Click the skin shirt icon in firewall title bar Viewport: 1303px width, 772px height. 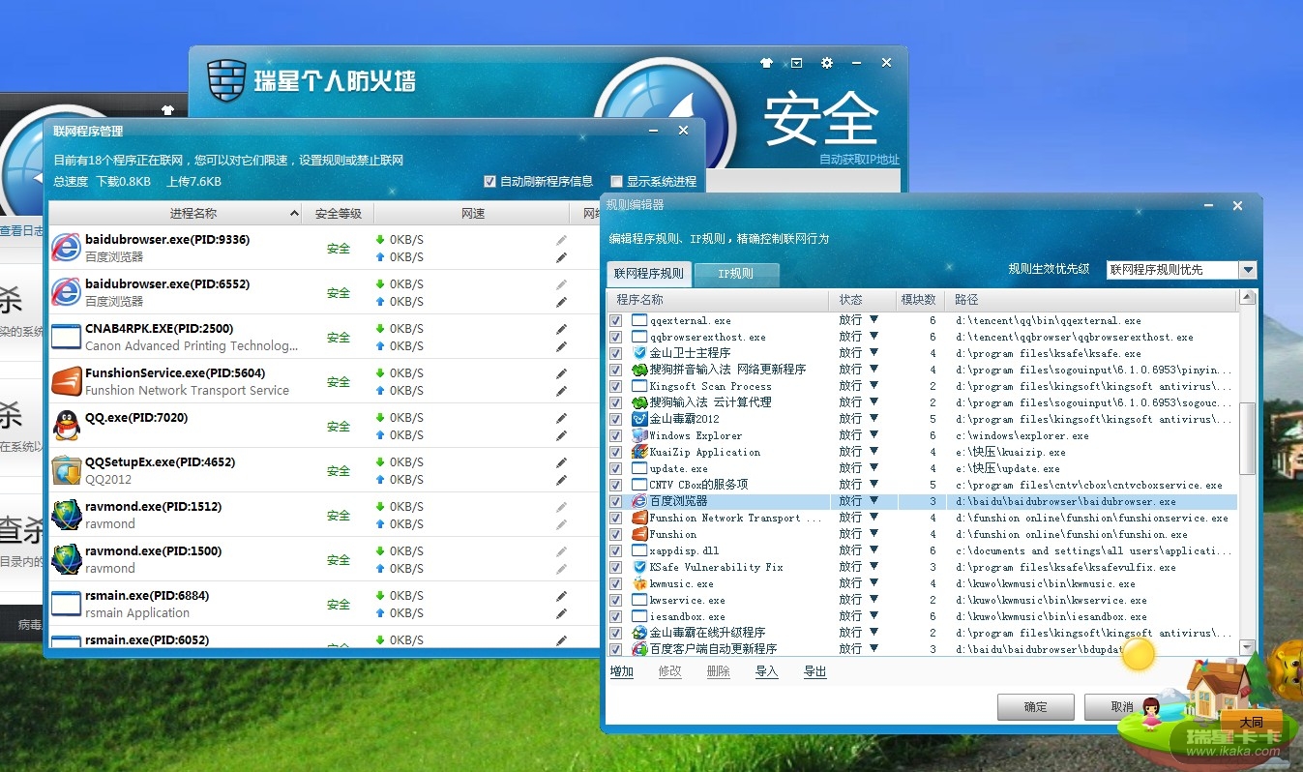point(766,63)
